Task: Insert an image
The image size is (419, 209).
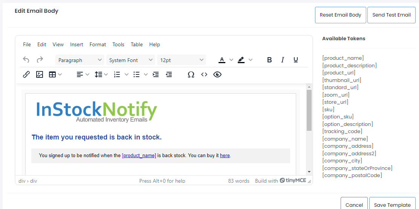Action: (40, 75)
